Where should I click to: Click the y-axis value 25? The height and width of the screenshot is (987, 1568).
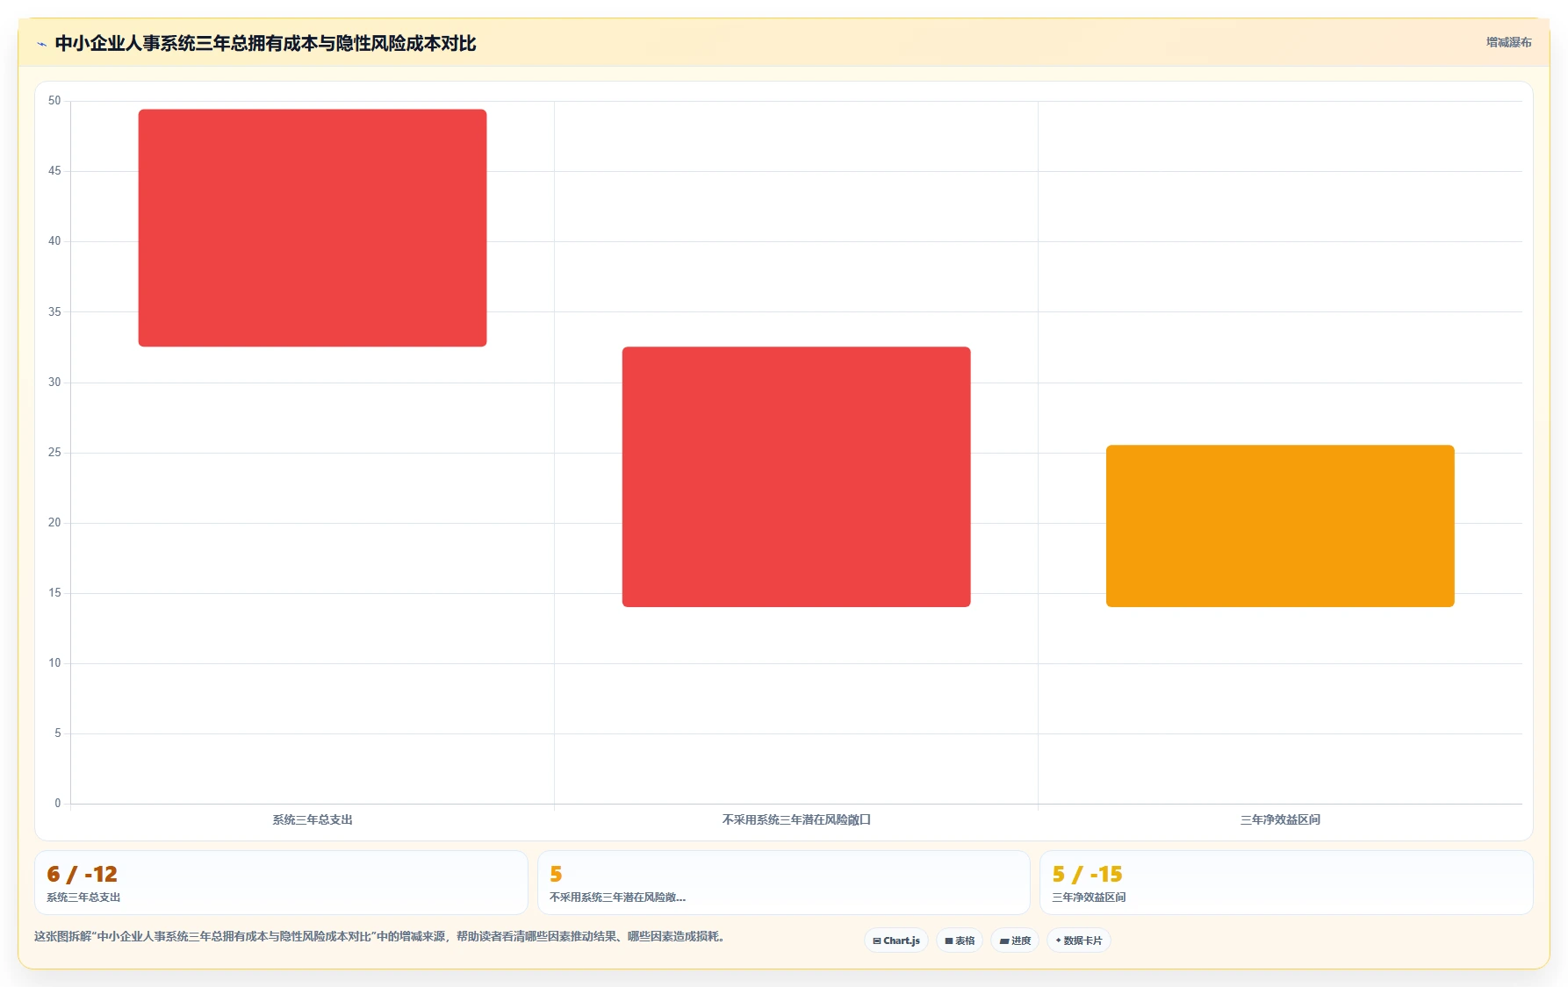[54, 453]
